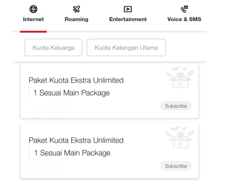Select the Entertainment tab label
The image size is (233, 185).
128,19
